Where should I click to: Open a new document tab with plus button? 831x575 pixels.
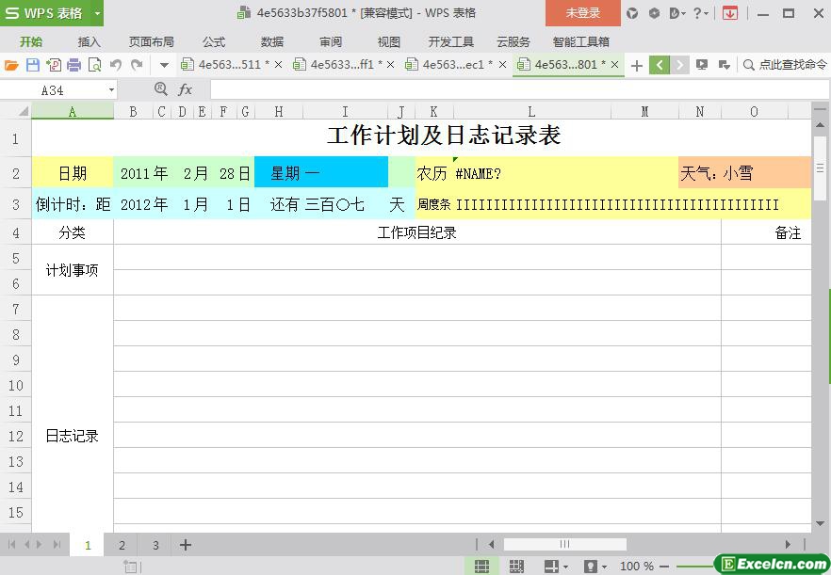point(637,65)
